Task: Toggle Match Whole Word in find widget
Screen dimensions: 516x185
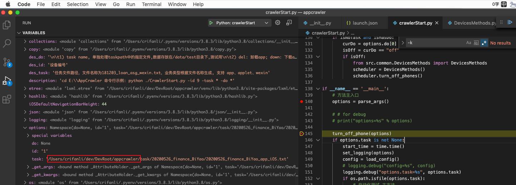Action: coord(476,43)
